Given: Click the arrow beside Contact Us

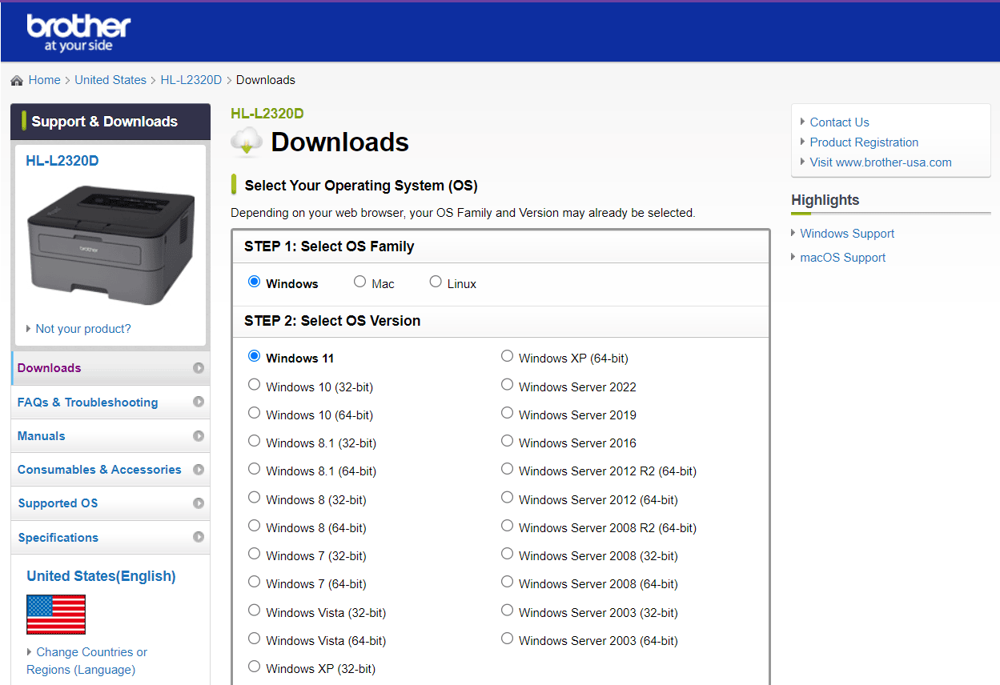Looking at the screenshot, I should point(802,122).
